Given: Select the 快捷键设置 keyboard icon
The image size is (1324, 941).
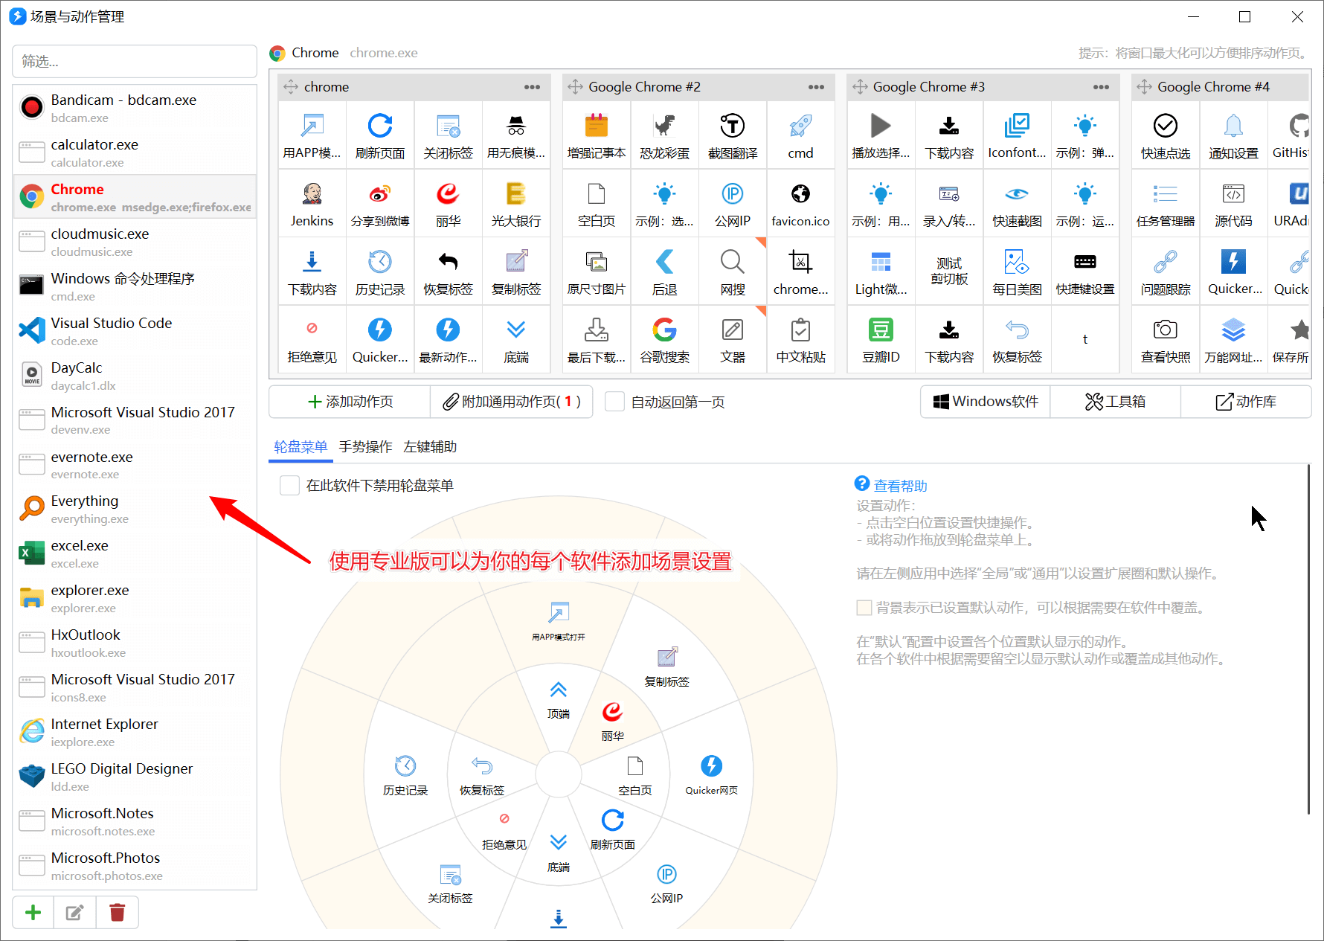Looking at the screenshot, I should coord(1085,262).
